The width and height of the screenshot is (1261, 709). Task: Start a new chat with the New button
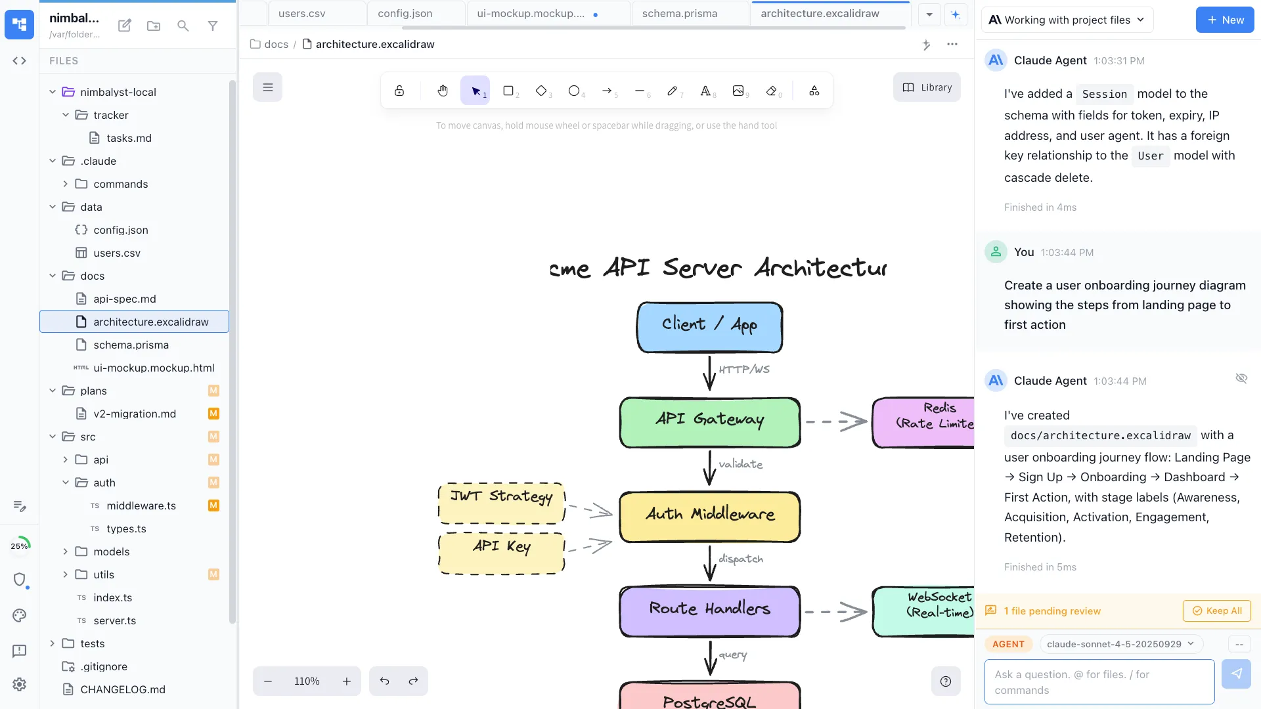coord(1224,20)
